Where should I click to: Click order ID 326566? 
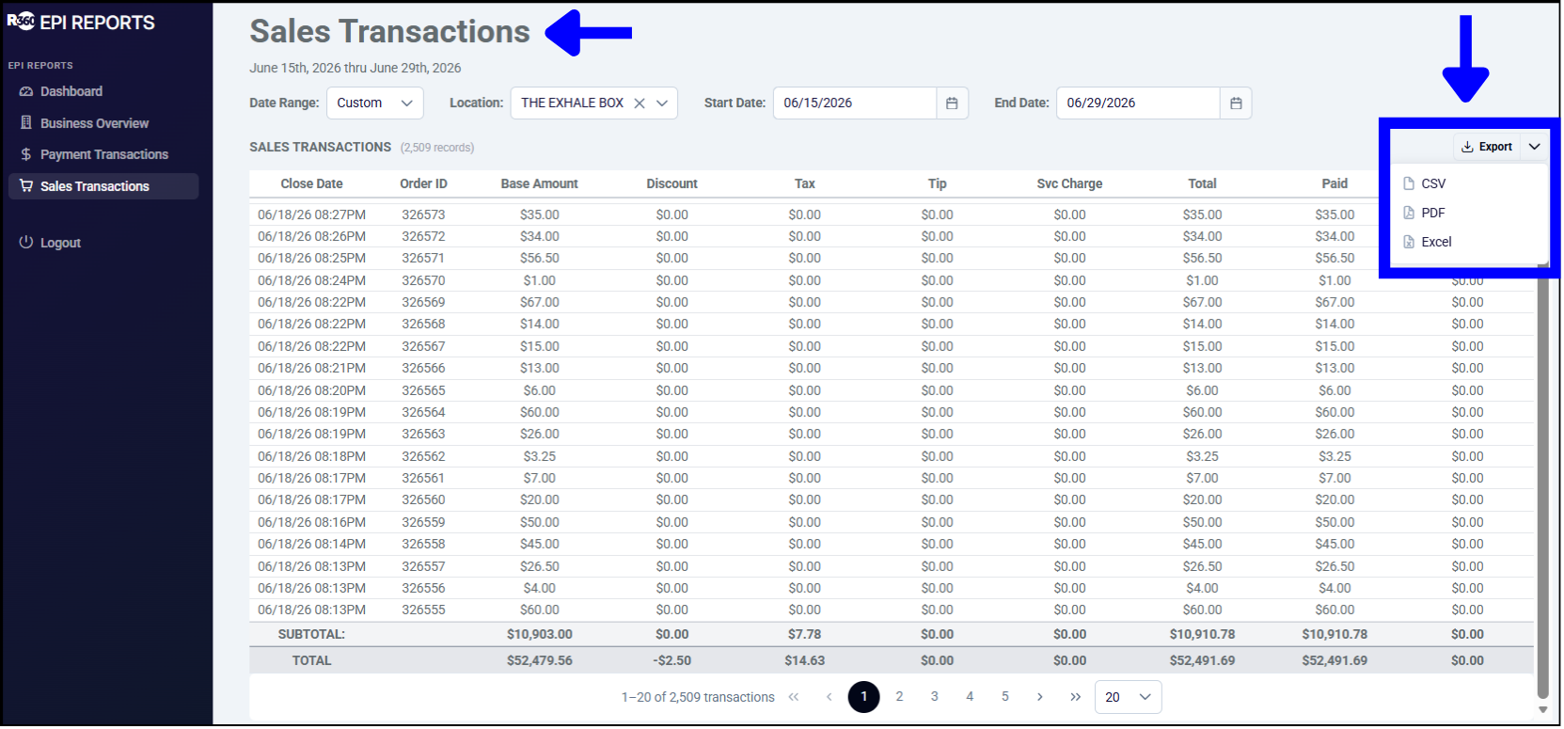click(423, 368)
